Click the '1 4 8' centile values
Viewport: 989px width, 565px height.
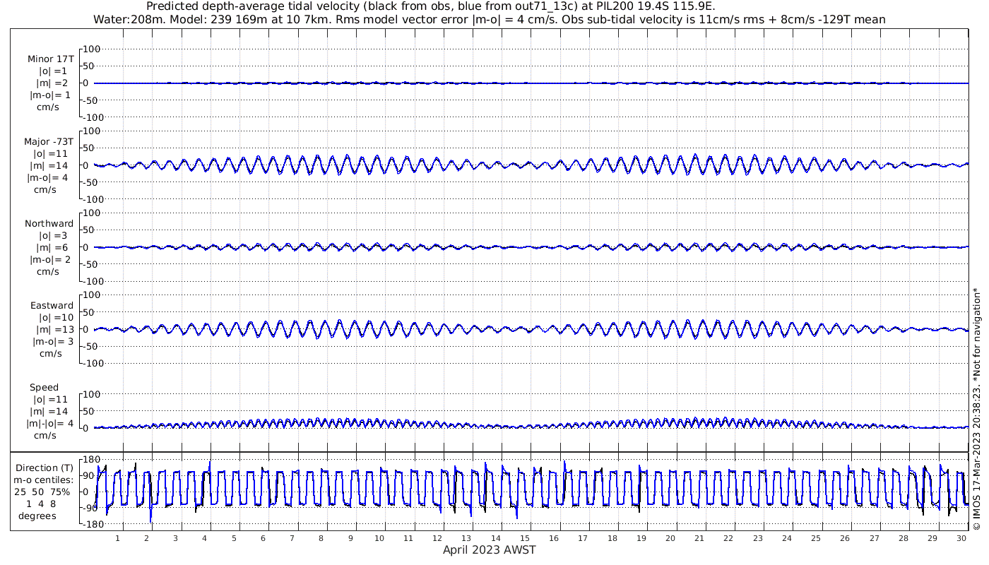click(x=41, y=504)
